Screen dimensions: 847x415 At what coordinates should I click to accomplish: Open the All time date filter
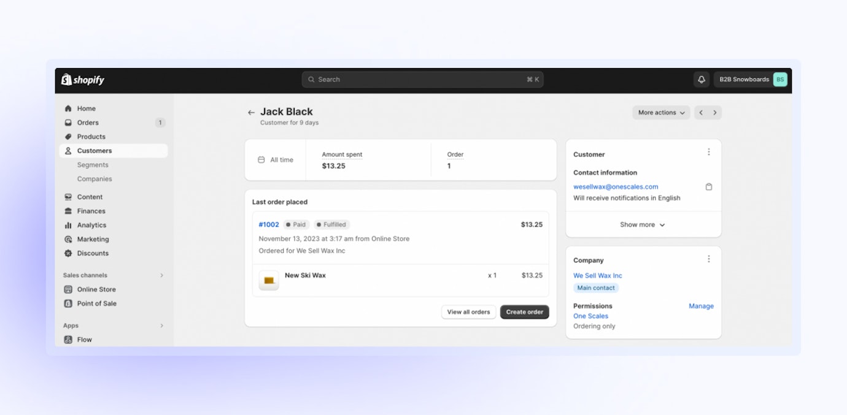coord(276,160)
